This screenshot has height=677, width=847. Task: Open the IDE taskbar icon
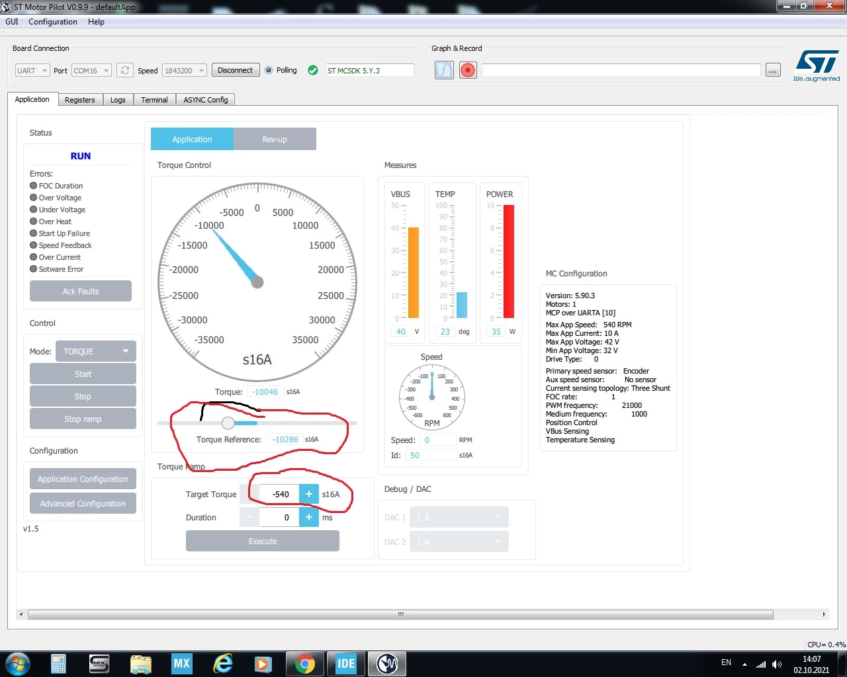pyautogui.click(x=346, y=664)
